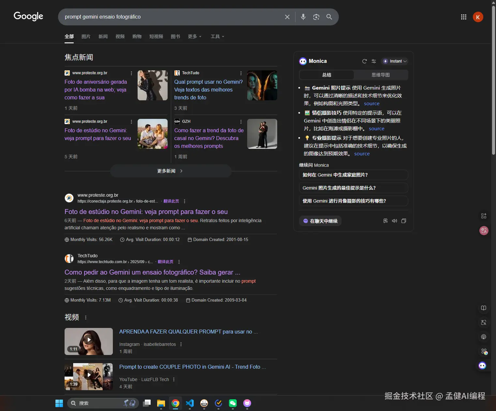The image size is (496, 411).
Task: Switch to the 图书 results tab
Action: 175,36
